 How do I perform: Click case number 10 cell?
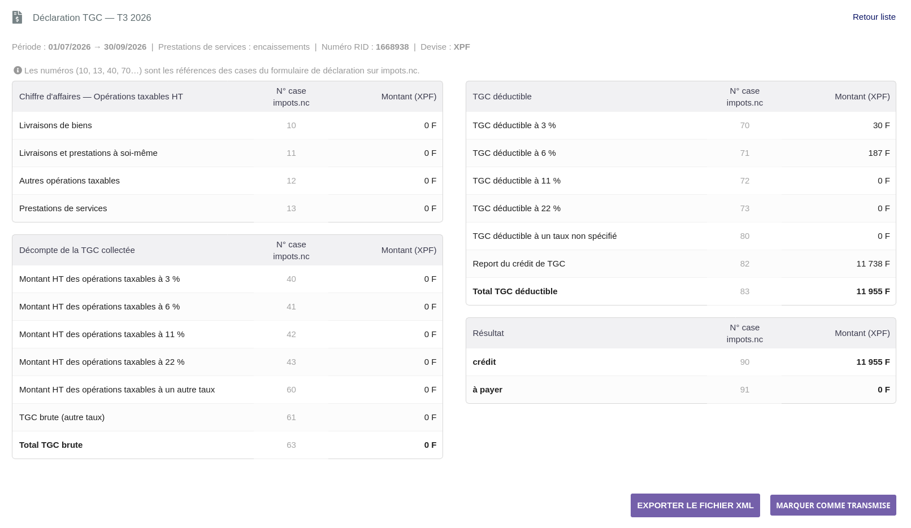coord(291,125)
